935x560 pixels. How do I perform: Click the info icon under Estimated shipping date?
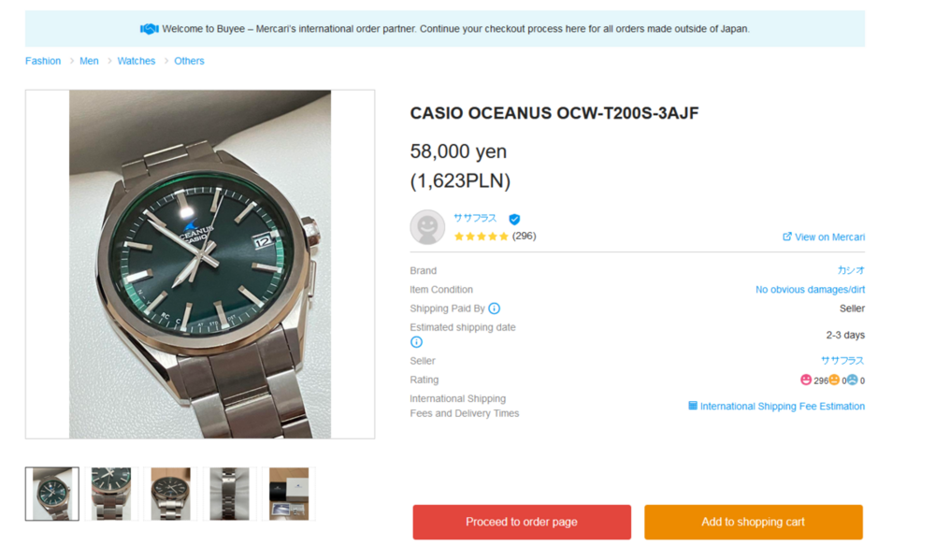[415, 341]
